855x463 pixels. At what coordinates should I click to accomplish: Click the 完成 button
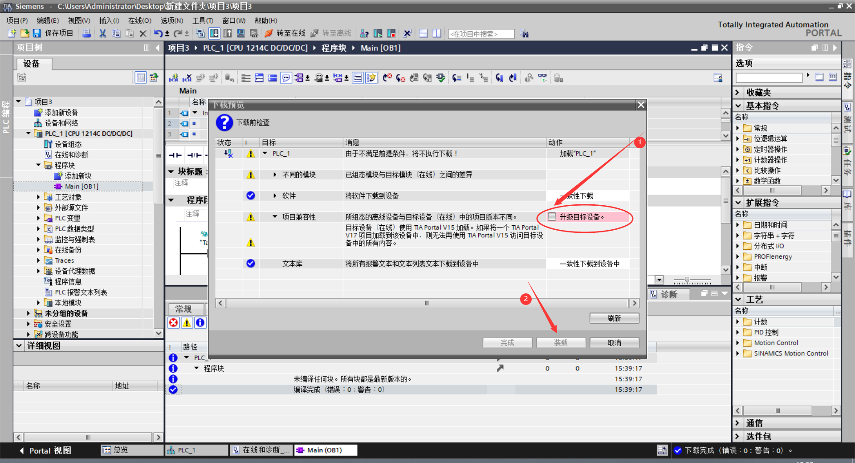click(x=508, y=343)
